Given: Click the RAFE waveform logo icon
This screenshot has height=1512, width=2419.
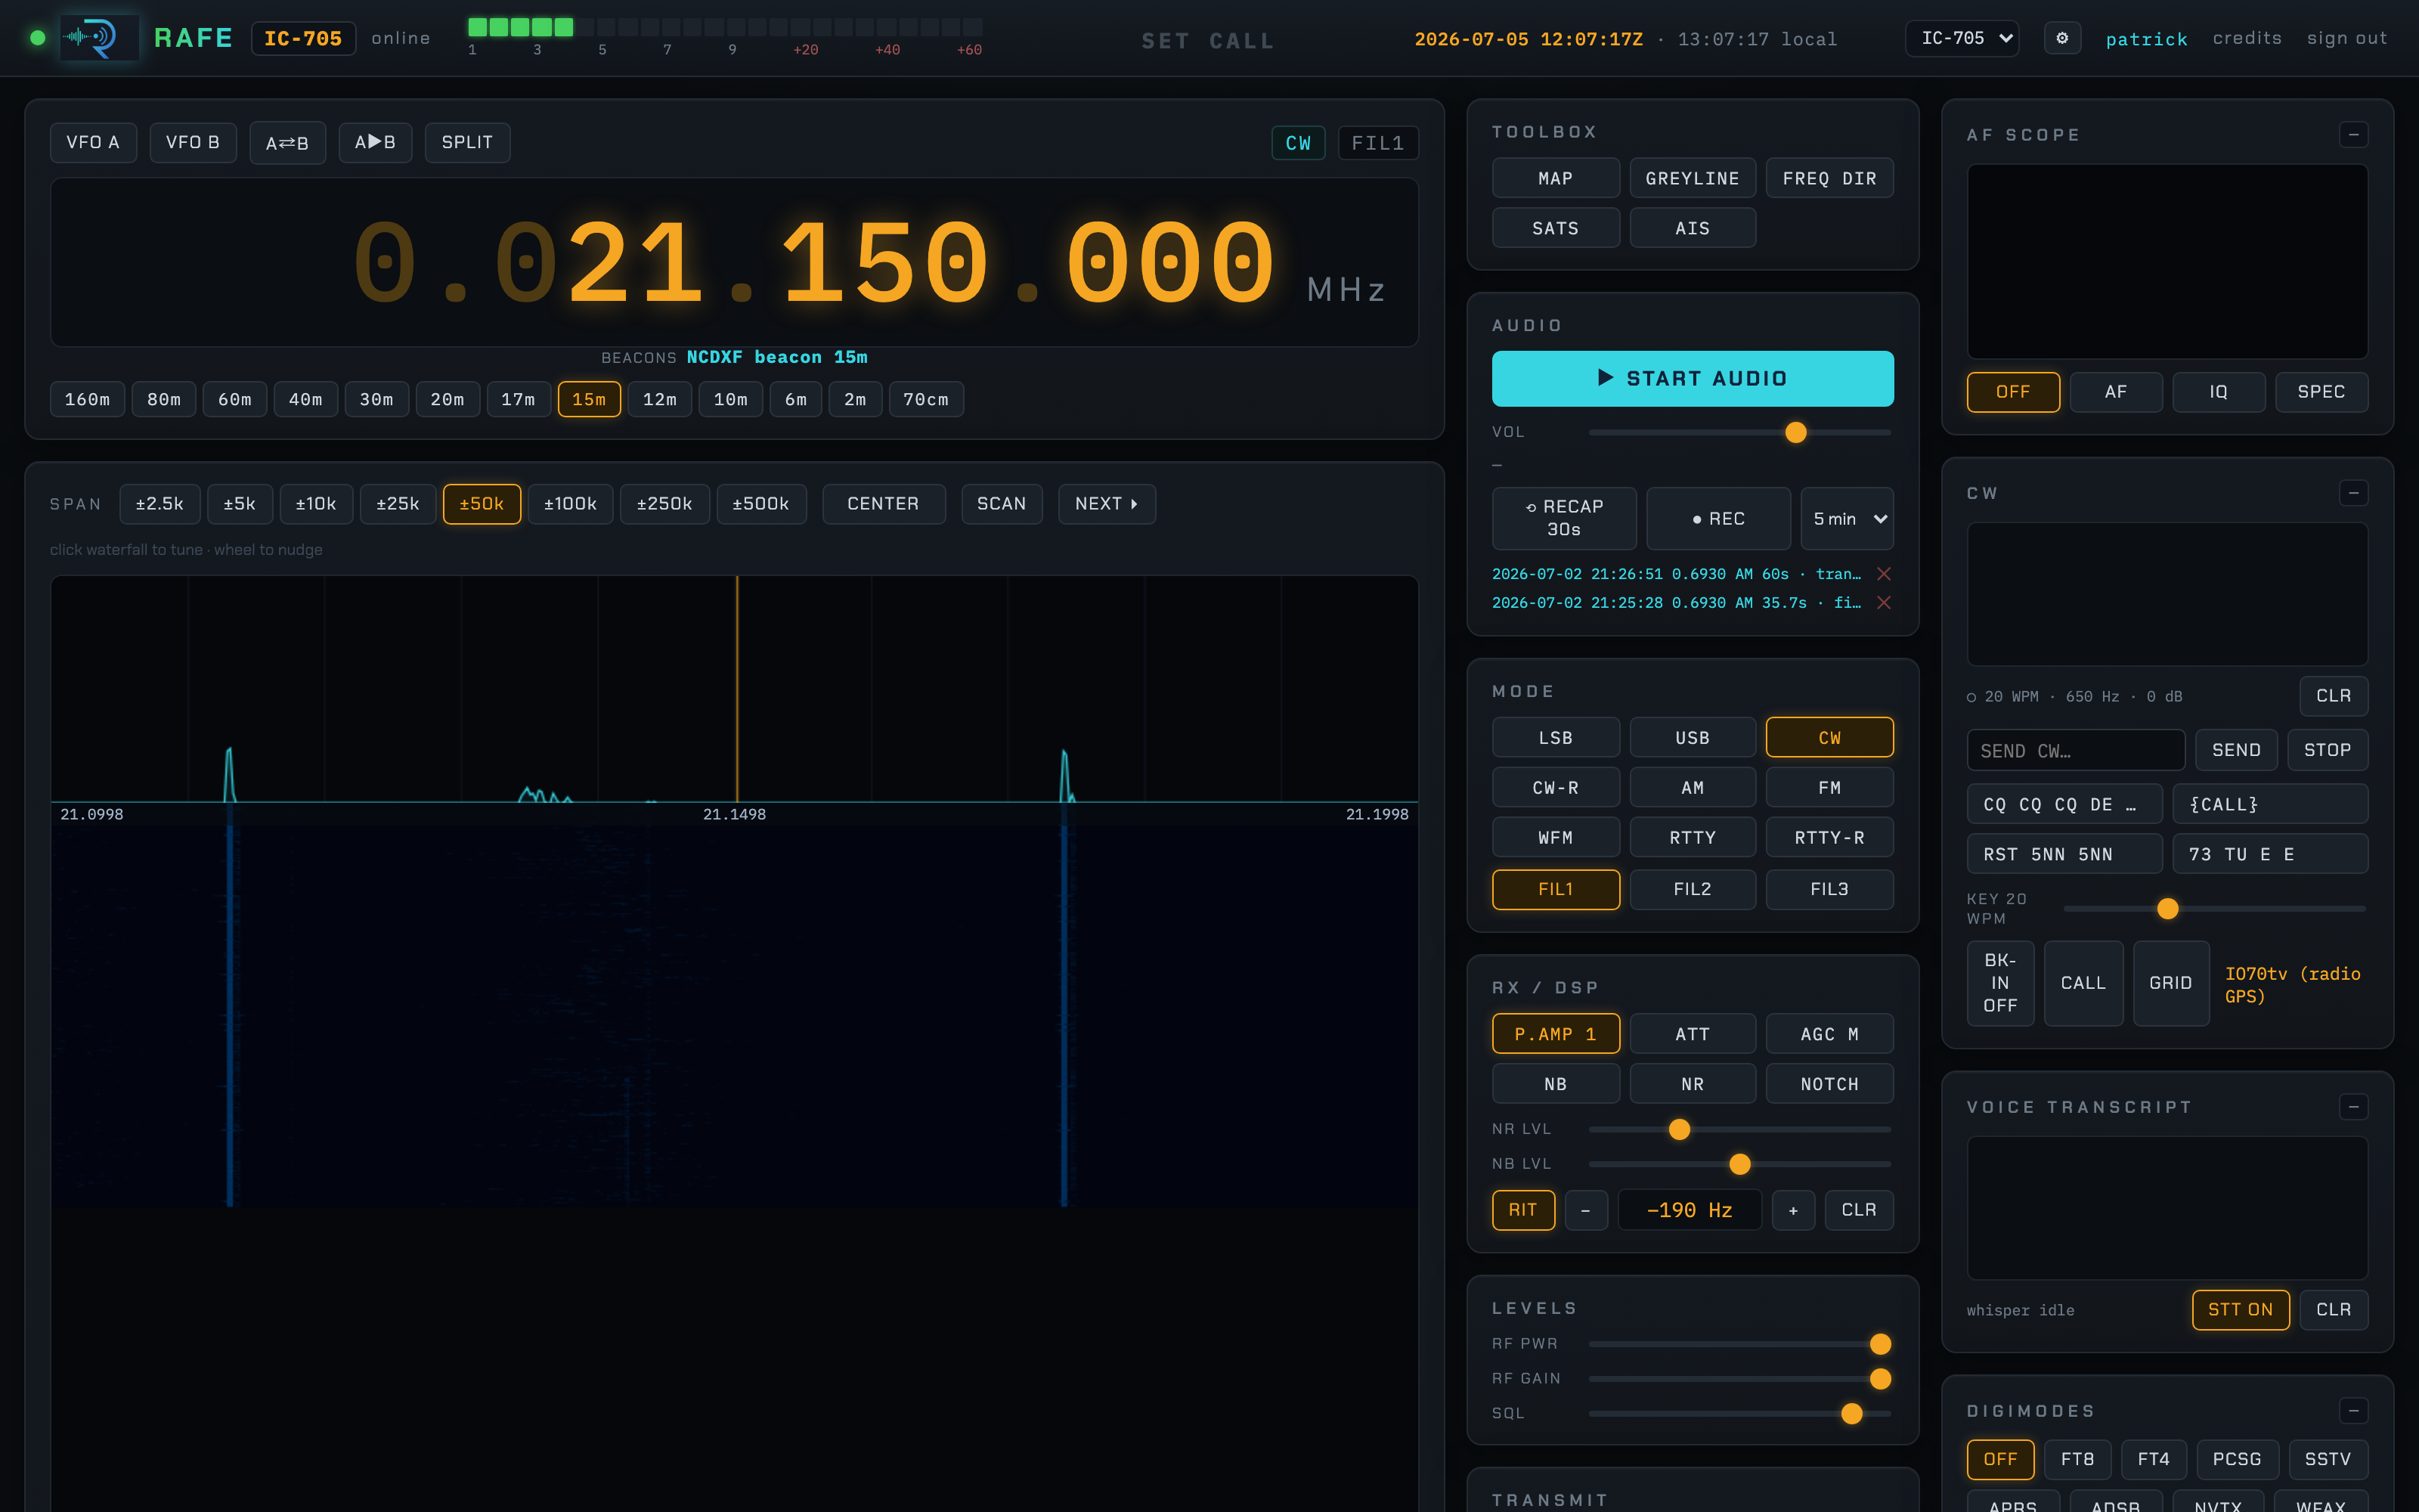Looking at the screenshot, I should pyautogui.click(x=99, y=38).
